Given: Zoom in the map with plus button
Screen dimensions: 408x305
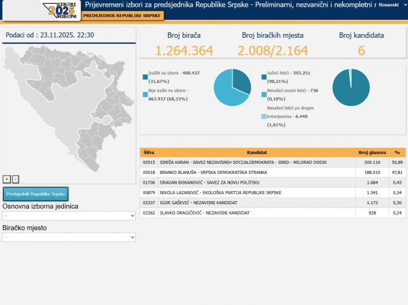Looking at the screenshot, I should pos(7,179).
